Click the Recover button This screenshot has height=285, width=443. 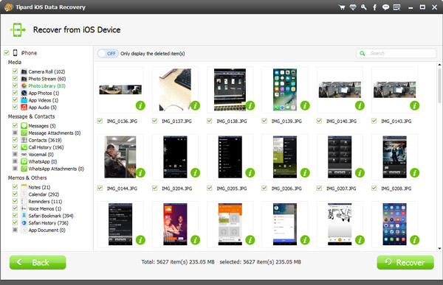pos(405,262)
